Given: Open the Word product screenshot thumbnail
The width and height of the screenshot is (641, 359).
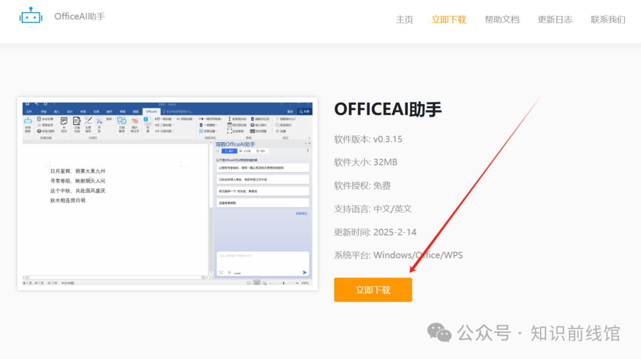Looking at the screenshot, I should pos(167,194).
